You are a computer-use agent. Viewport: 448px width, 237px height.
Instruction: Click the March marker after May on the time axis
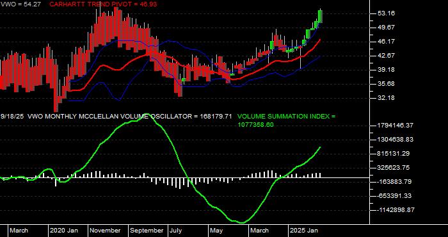[x=259, y=231]
